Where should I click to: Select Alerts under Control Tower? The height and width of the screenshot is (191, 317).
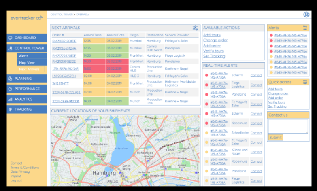tap(32, 56)
